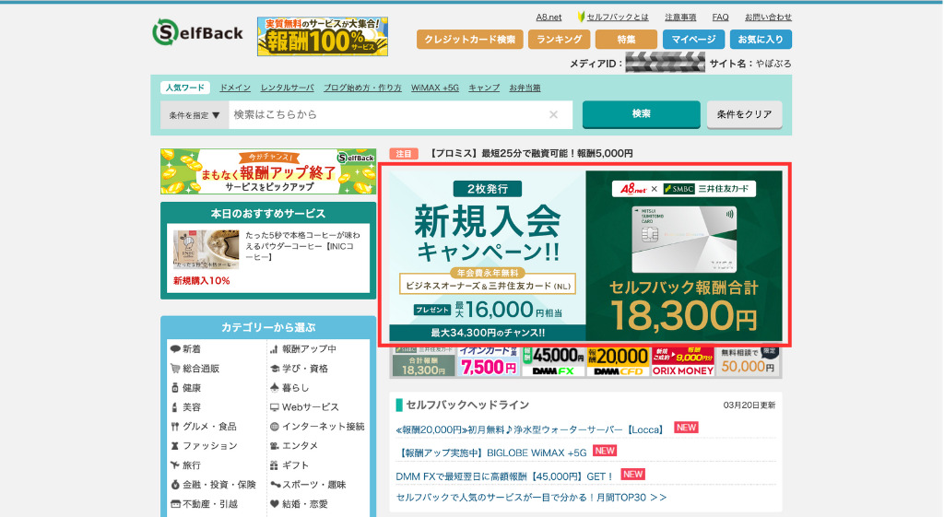Open ギフト category
944x517 pixels.
pyautogui.click(x=289, y=465)
